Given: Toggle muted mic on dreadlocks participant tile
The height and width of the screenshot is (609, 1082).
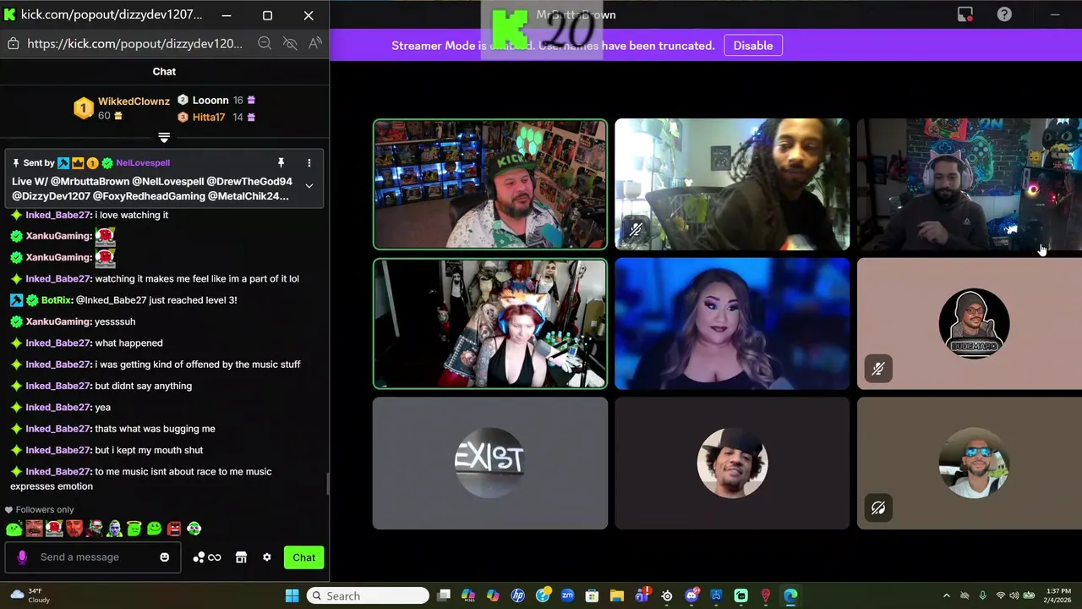Looking at the screenshot, I should (636, 229).
